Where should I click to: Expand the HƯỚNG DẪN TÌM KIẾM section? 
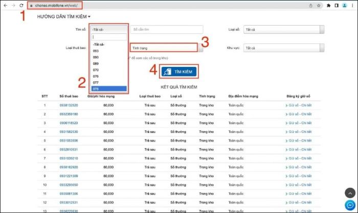tap(64, 17)
